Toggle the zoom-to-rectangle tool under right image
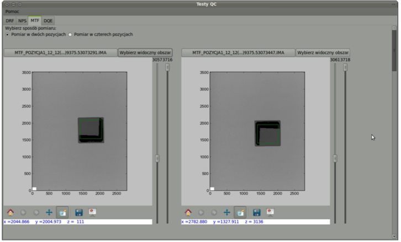The image size is (401, 242). (240, 212)
